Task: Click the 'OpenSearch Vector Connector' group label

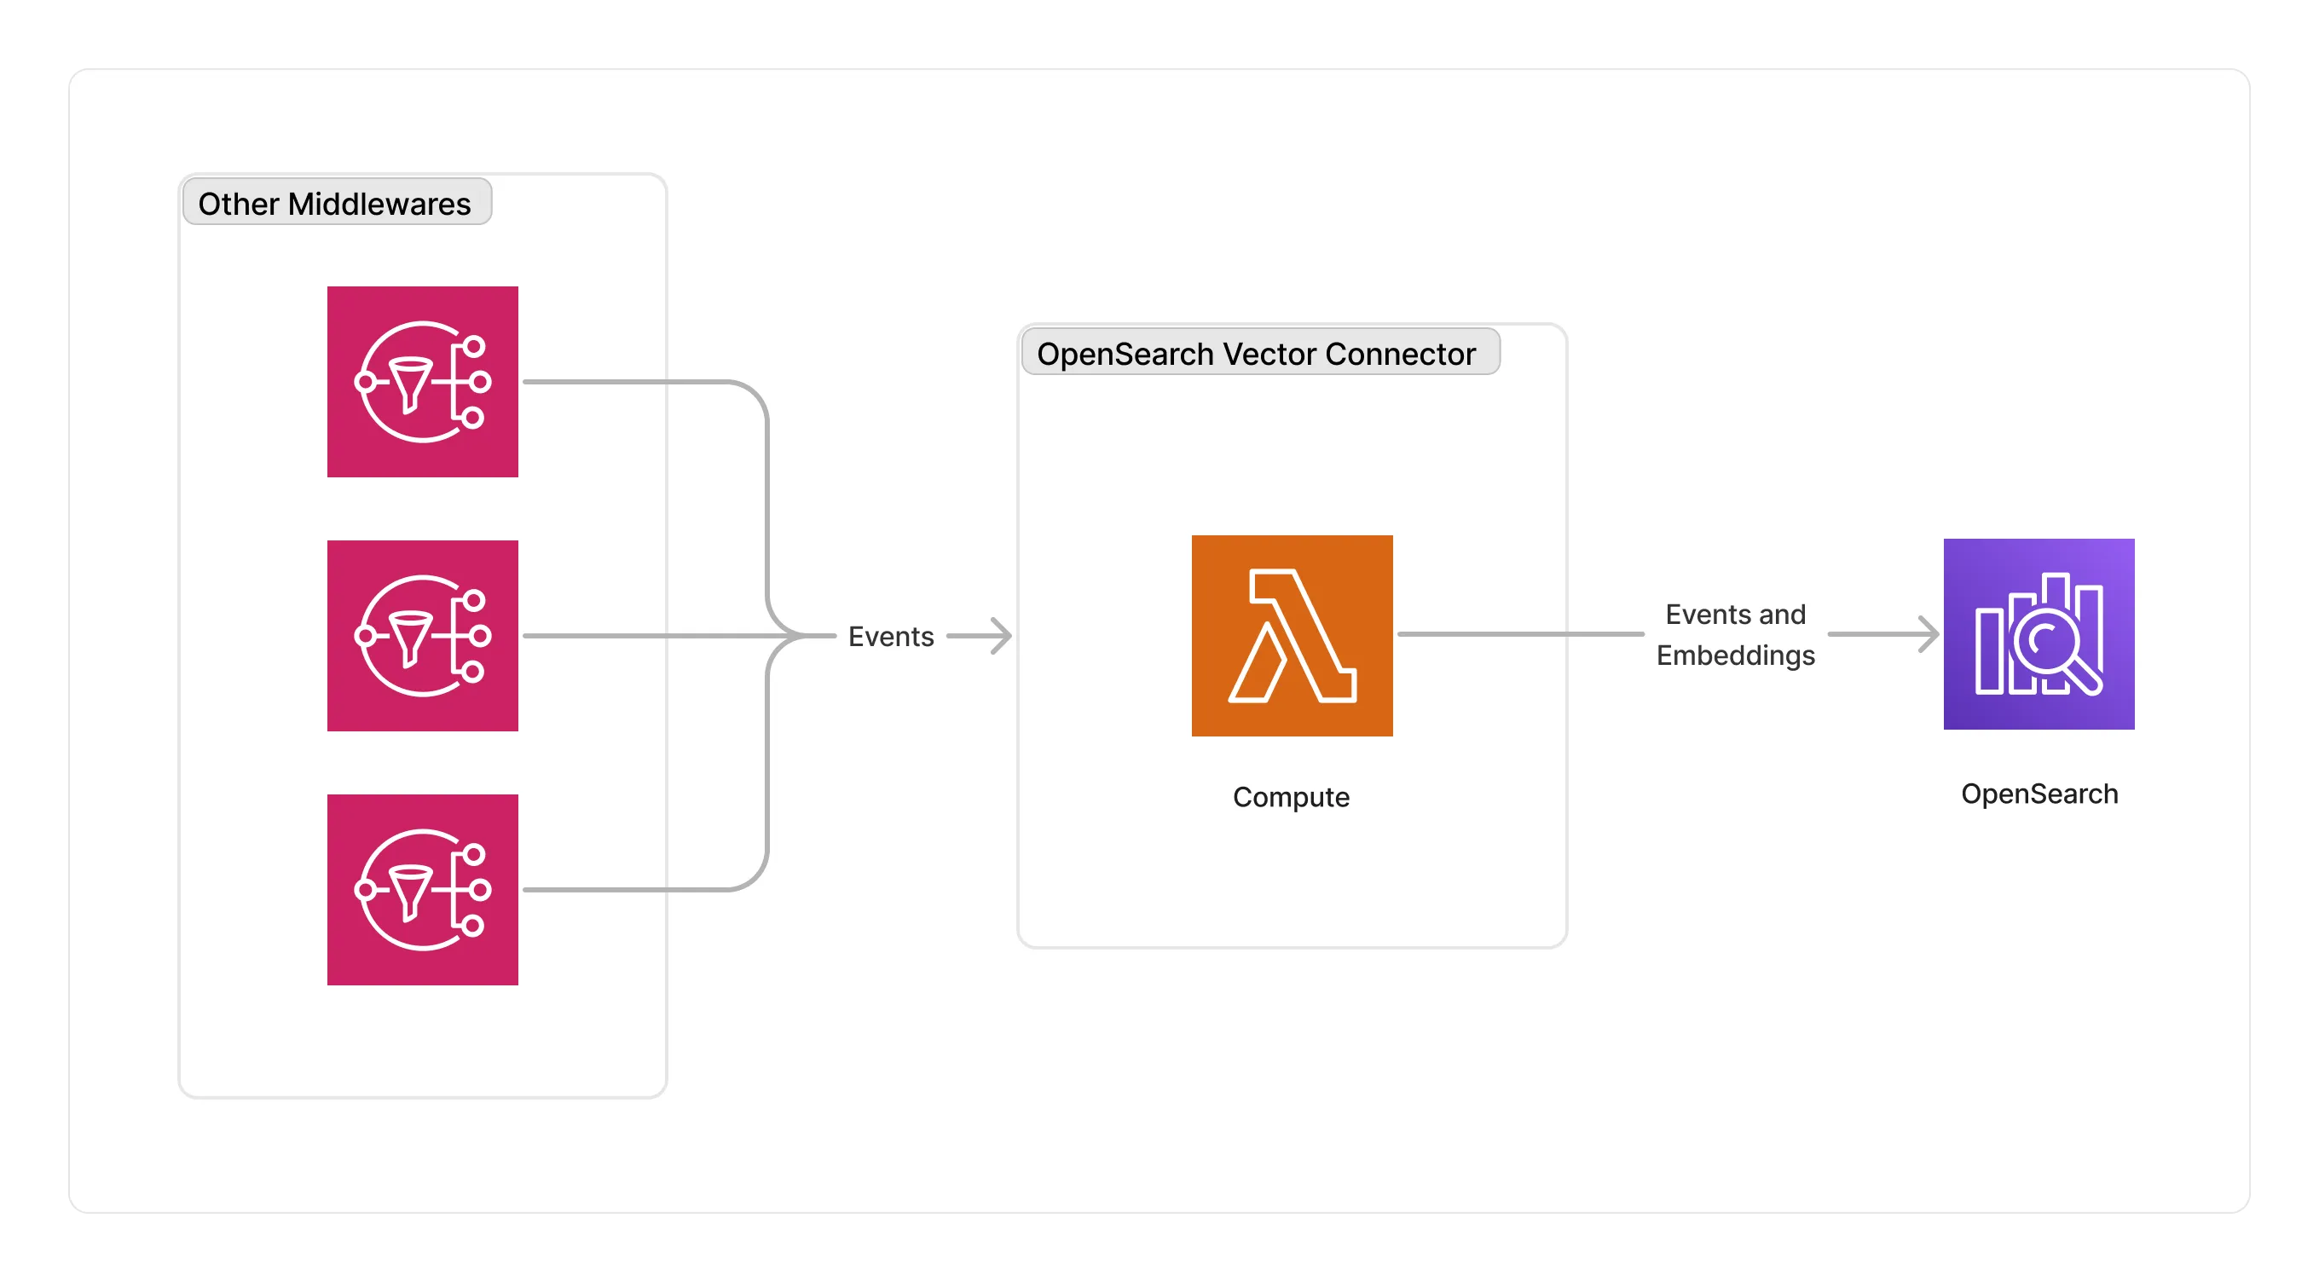Action: (x=1260, y=353)
